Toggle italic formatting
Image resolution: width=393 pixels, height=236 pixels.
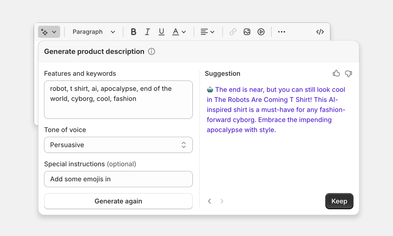pos(147,32)
